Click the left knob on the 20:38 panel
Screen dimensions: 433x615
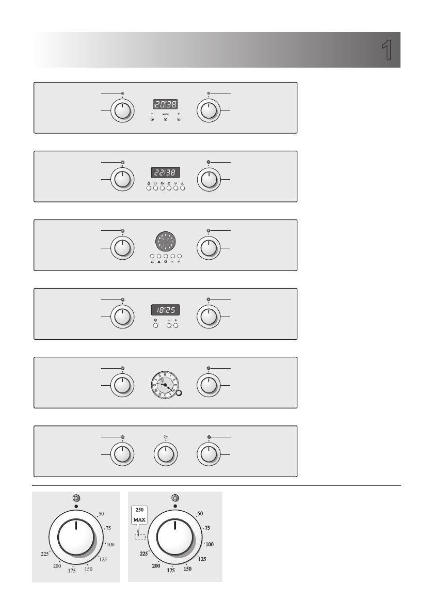point(122,111)
